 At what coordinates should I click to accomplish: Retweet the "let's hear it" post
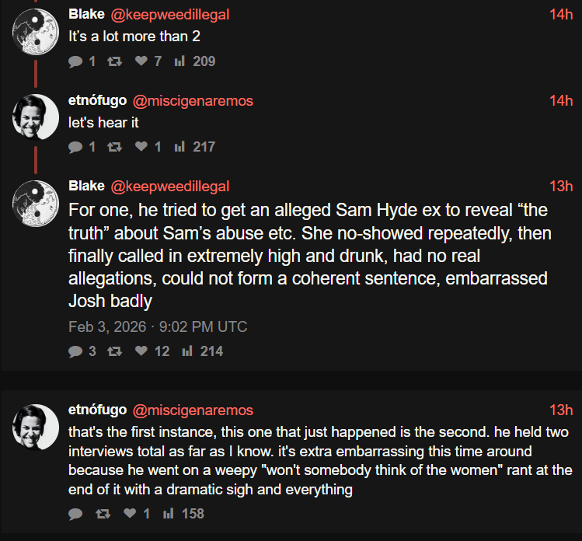114,147
